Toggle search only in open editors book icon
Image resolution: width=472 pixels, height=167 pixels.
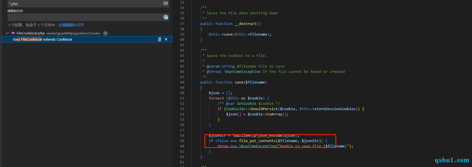166,3
